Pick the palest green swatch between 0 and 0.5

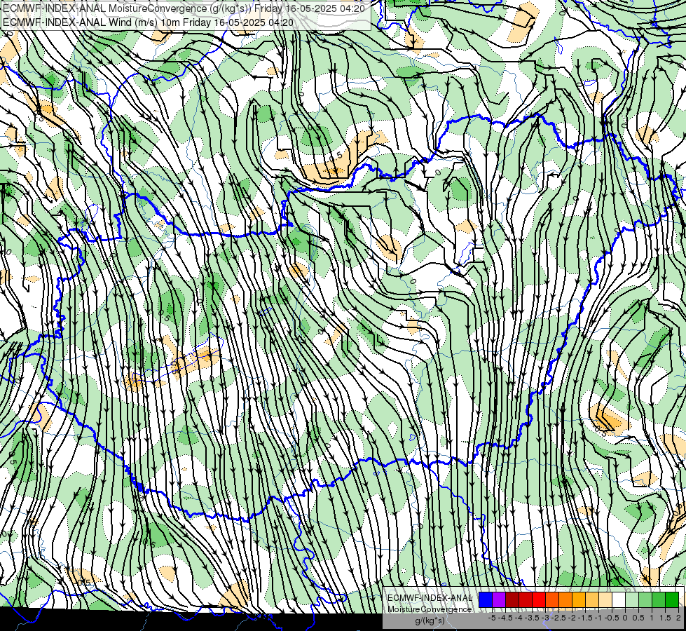pyautogui.click(x=632, y=599)
